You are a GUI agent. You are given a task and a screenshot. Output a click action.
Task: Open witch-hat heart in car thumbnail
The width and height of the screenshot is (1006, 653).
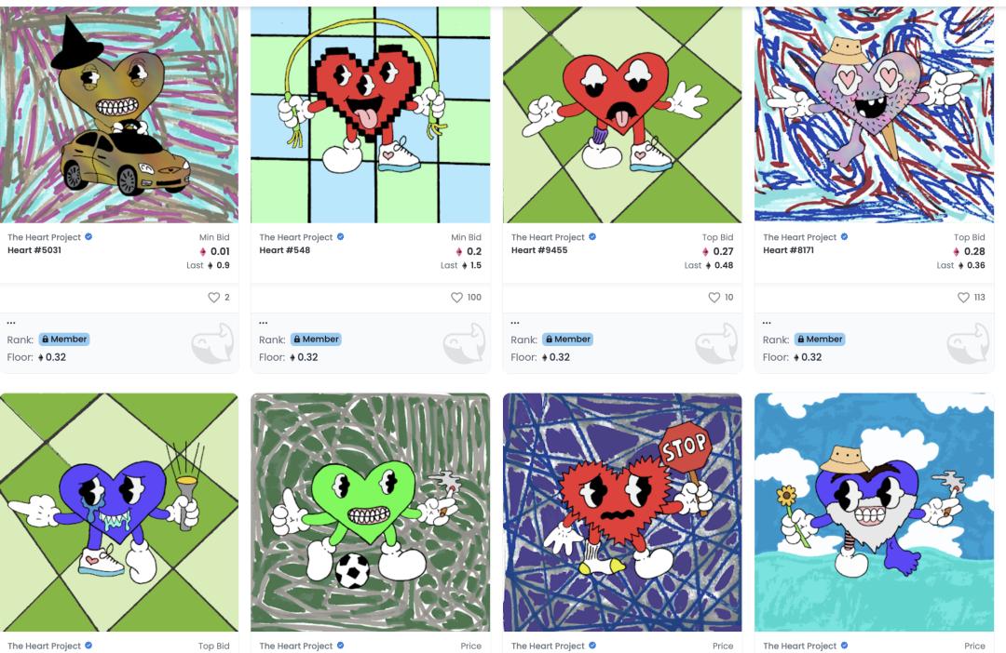(118, 114)
